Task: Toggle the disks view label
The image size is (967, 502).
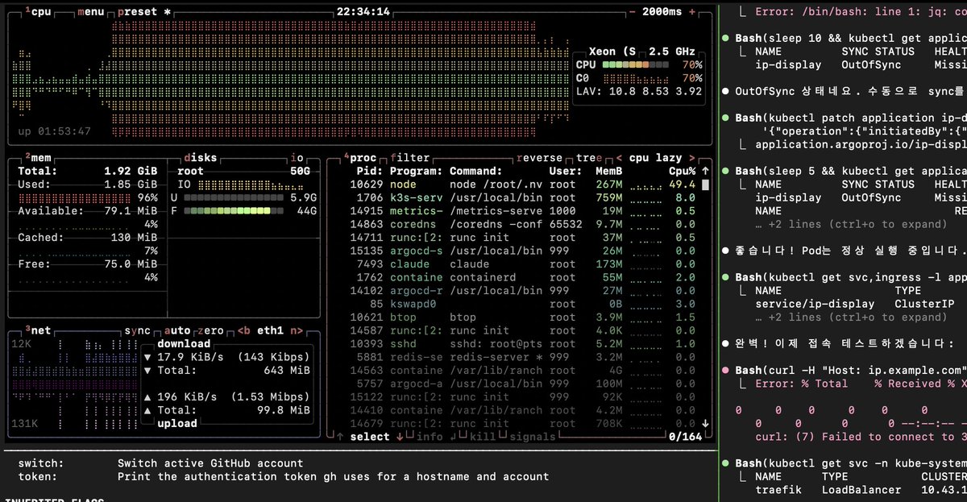Action: point(200,158)
